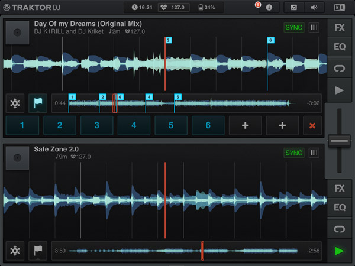Image resolution: width=355 pixels, height=266 pixels.
Task: Click Safe Zone overview waveform position marker
Action: 202,251
